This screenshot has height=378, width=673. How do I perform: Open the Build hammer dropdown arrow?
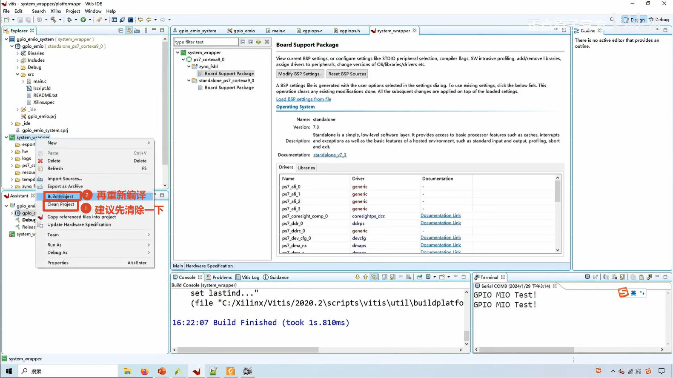(x=60, y=20)
